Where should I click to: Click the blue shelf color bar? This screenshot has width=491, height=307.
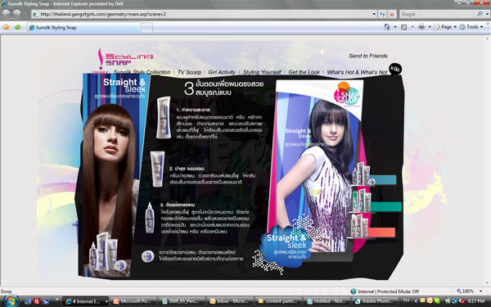pos(384,180)
